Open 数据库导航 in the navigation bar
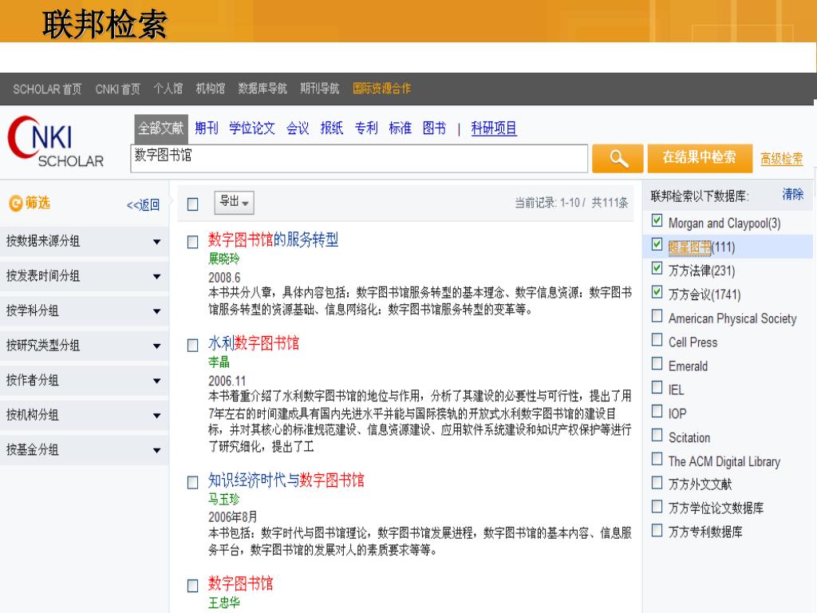This screenshot has height=613, width=817. (262, 89)
